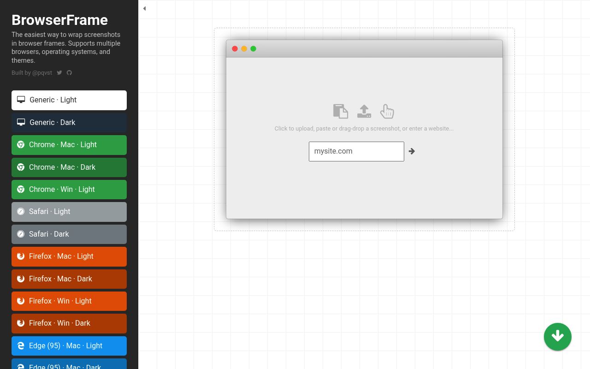This screenshot has height=369, width=590.
Task: Select the Safari · Light frame style
Action: point(69,212)
